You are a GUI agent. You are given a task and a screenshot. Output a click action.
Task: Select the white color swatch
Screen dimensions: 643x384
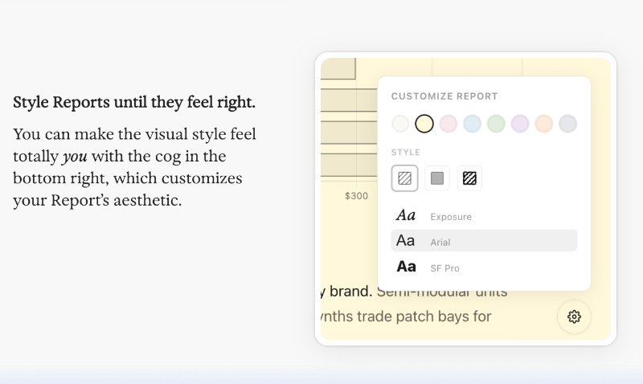click(x=400, y=124)
